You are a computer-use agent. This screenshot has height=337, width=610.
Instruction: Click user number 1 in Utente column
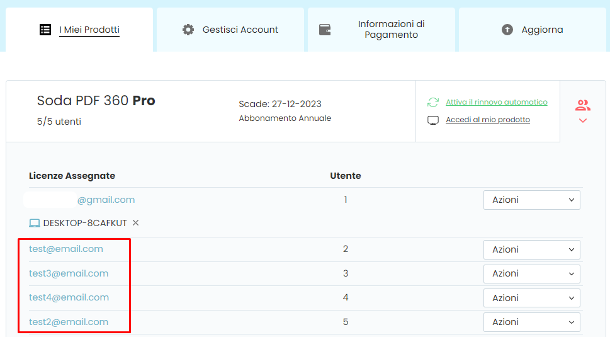[x=346, y=200]
